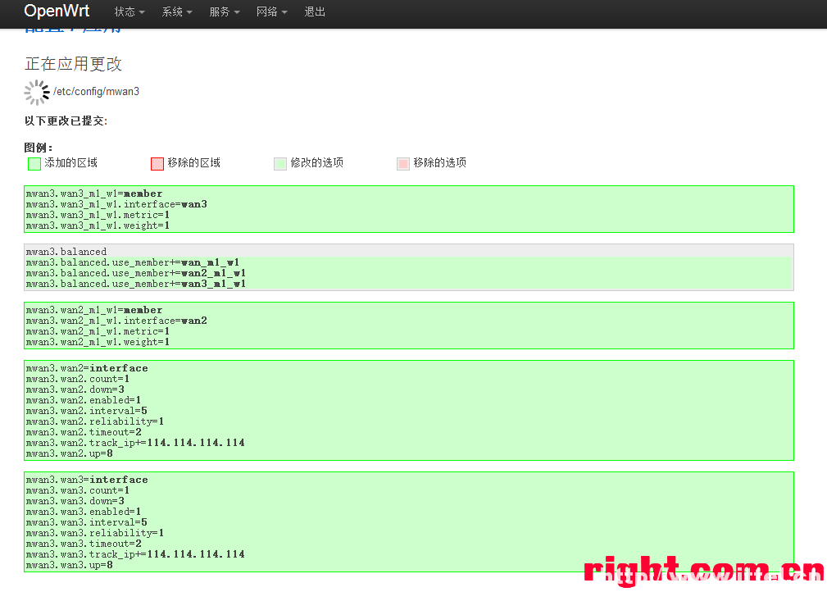Click line mwan3.wan2.timeout=2

84,431
